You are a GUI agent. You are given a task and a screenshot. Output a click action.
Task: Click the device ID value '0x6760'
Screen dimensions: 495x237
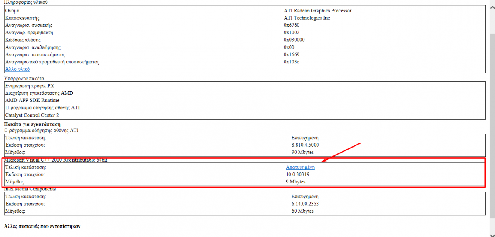click(292, 26)
